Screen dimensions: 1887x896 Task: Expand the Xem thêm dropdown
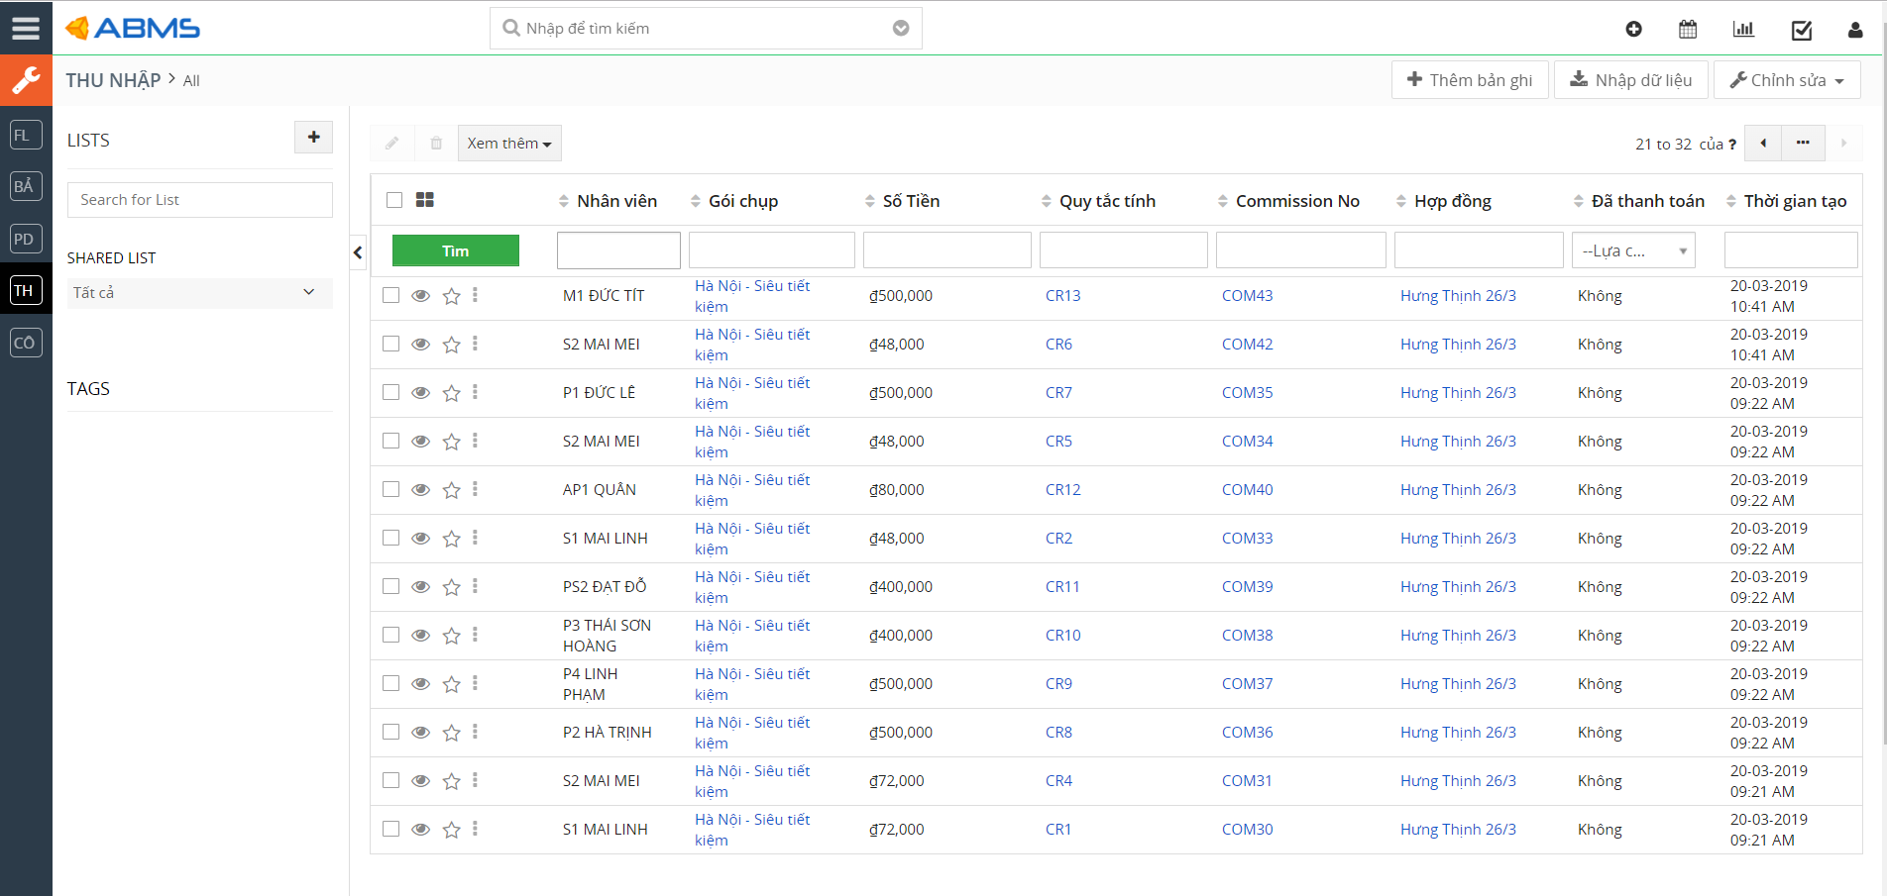pos(509,144)
